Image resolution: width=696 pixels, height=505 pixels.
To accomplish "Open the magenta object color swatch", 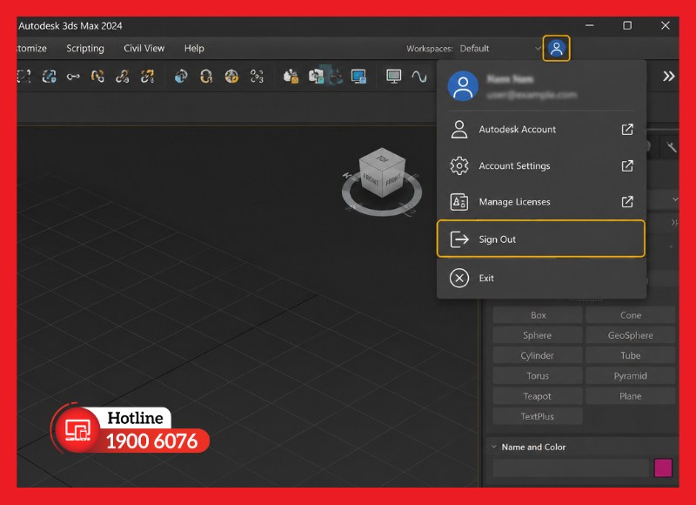I will pyautogui.click(x=663, y=468).
